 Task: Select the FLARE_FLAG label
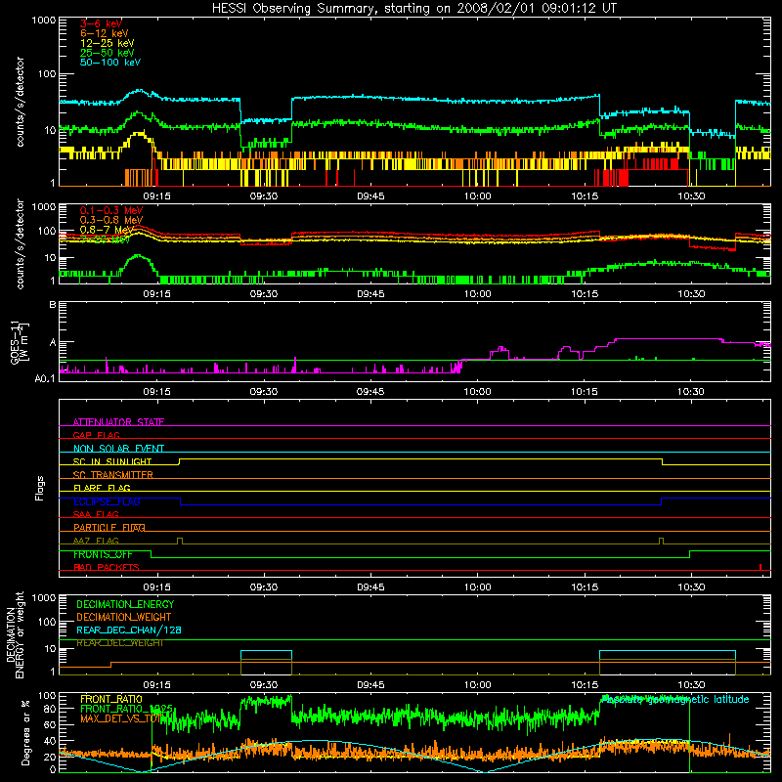click(x=102, y=488)
